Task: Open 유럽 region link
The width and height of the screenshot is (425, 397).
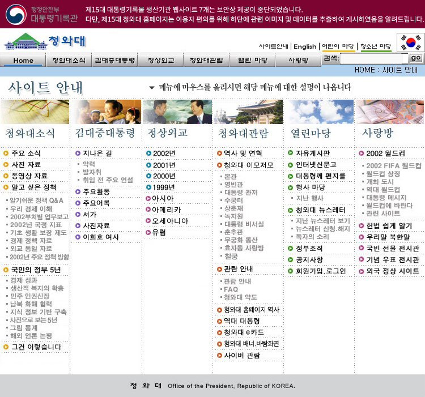Action: click(159, 232)
